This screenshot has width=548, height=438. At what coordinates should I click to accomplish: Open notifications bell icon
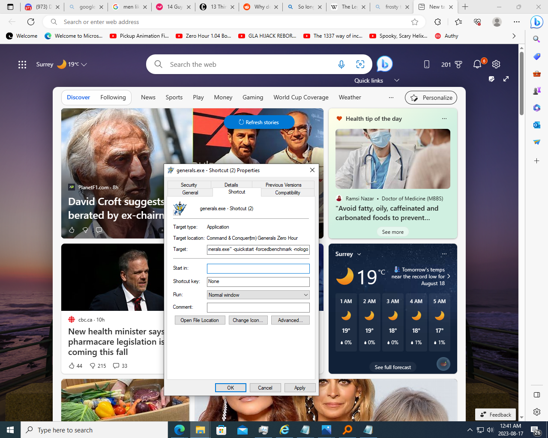point(477,64)
